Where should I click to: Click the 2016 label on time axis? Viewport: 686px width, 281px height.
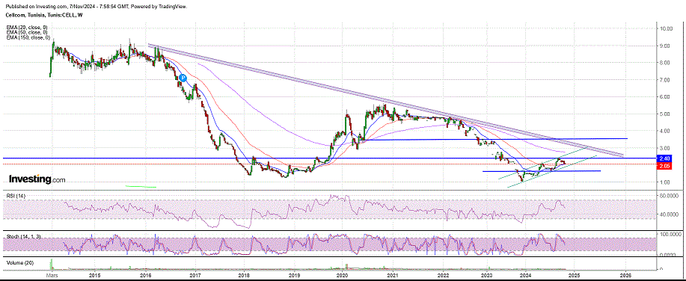(x=145, y=275)
